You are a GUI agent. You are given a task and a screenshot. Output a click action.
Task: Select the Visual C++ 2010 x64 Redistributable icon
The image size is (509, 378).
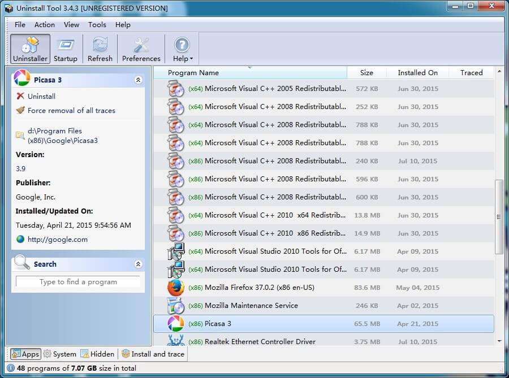tap(176, 215)
